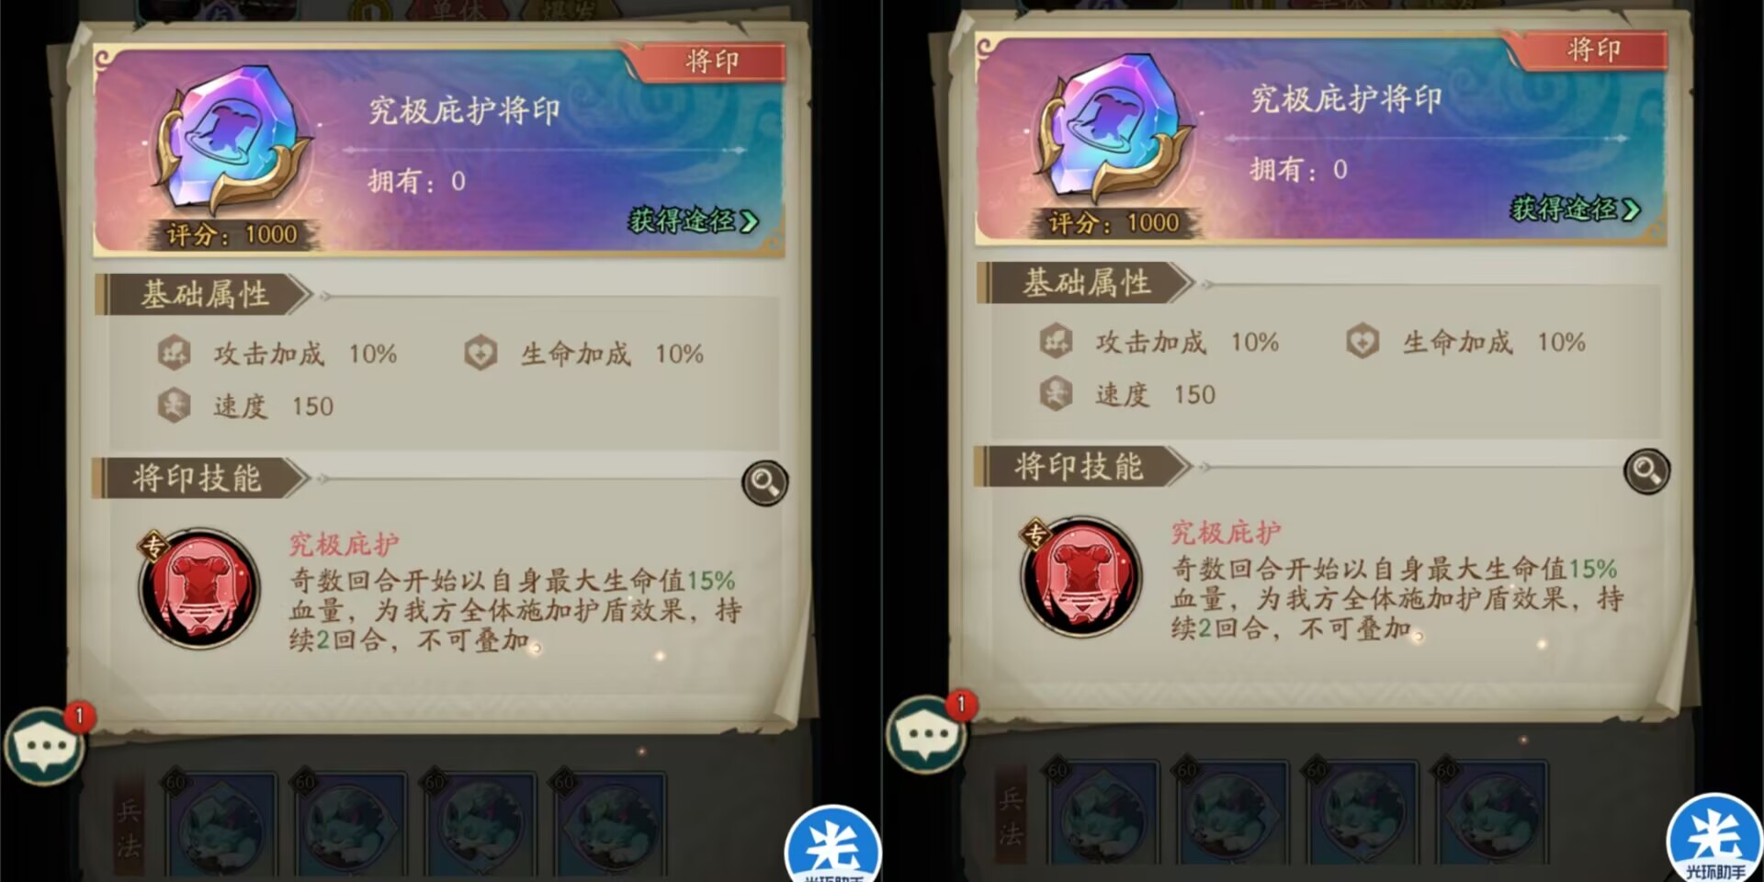
Task: Tap the 速度 attribute icon in left panel
Action: (174, 405)
